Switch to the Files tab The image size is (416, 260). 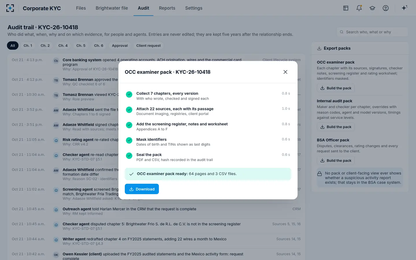pos(81,8)
